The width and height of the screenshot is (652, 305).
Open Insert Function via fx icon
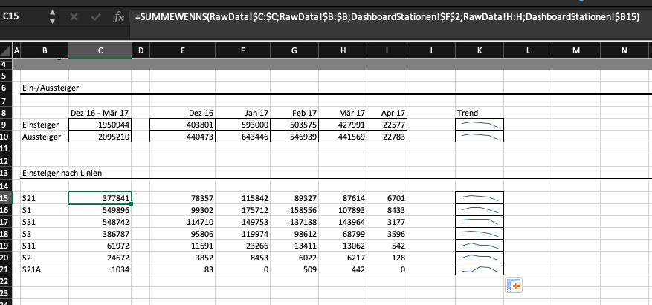118,16
